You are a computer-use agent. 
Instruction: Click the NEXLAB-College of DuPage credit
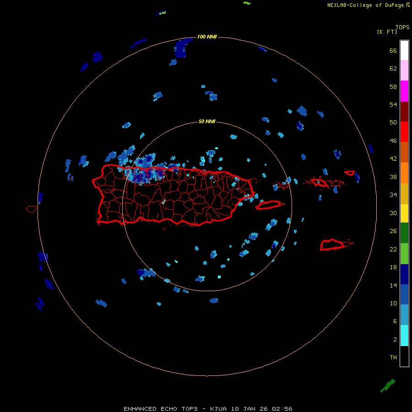pyautogui.click(x=369, y=5)
